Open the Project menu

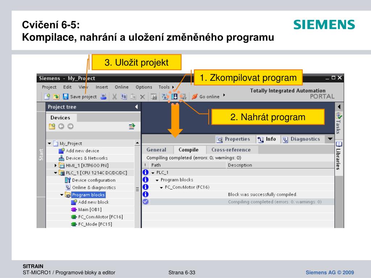49,87
